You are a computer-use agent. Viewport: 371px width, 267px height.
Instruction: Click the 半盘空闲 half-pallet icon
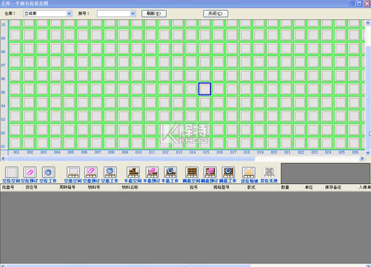(x=133, y=172)
